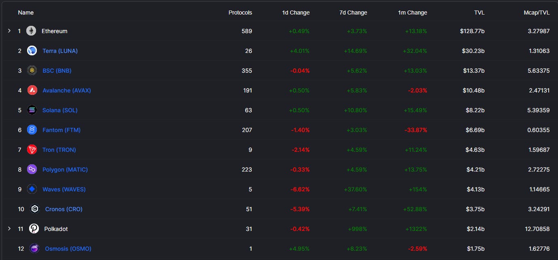Open the Tron (TRON) chain link
Screen dimensions: 558x260
pos(59,150)
